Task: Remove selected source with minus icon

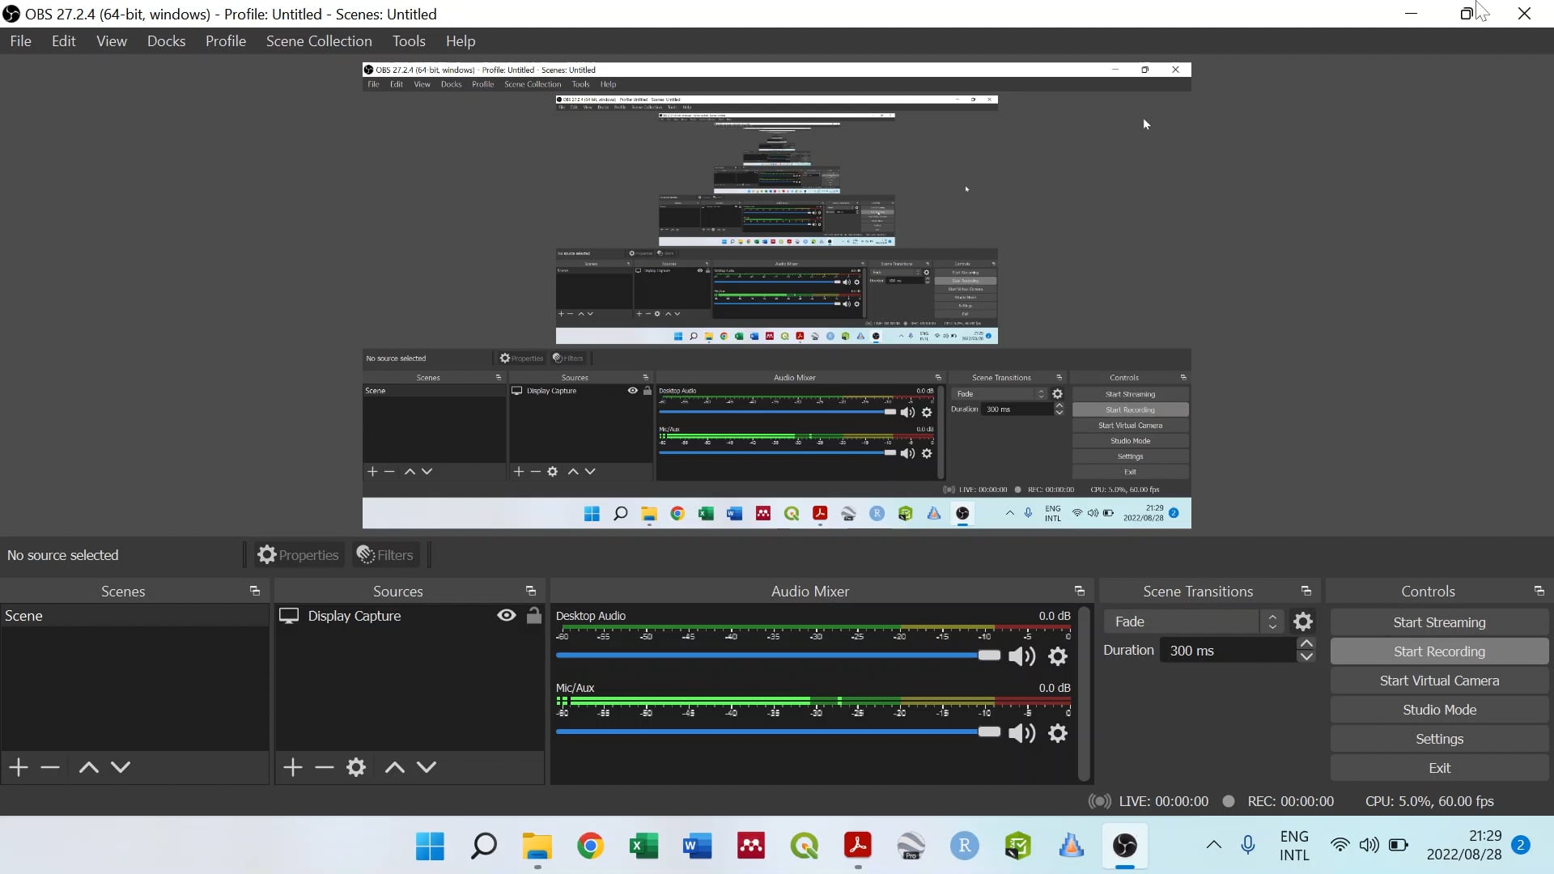Action: [325, 767]
